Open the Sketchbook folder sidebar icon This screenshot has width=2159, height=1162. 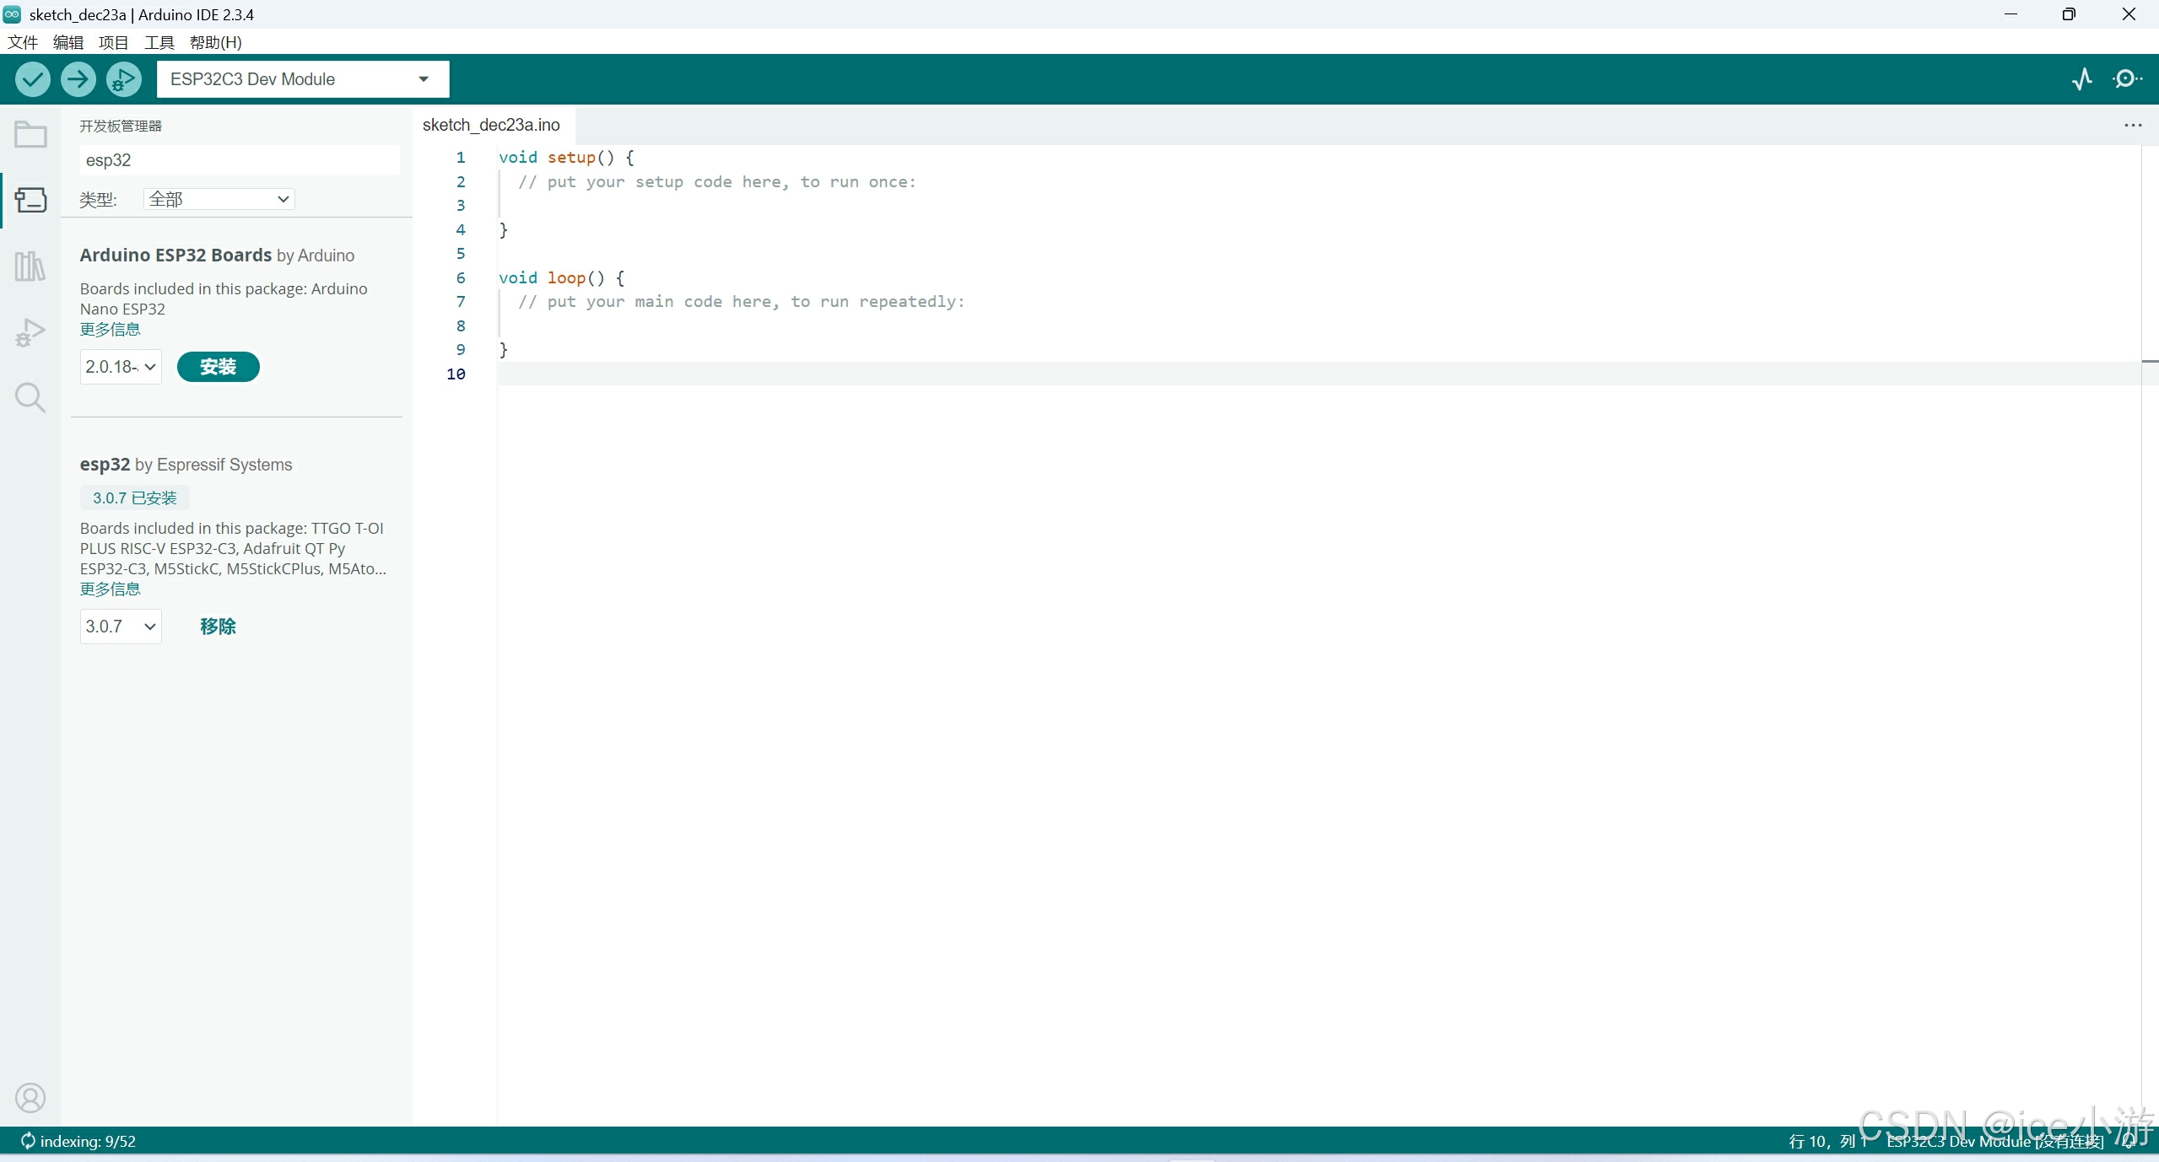(30, 135)
